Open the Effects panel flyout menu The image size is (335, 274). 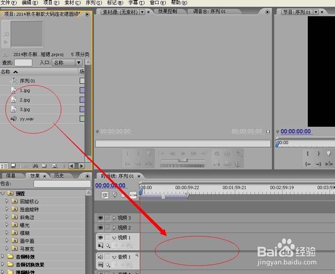(x=88, y=176)
